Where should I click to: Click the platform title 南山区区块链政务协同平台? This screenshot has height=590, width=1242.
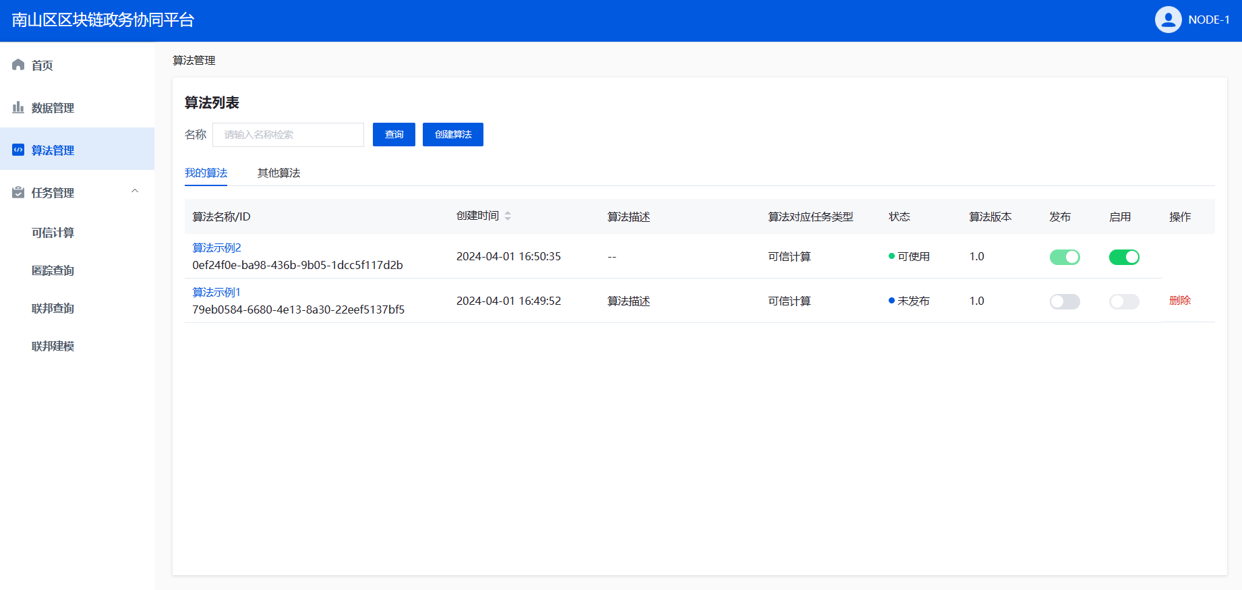103,20
